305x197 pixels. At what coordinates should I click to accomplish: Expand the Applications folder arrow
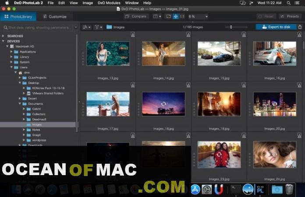(x=11, y=52)
